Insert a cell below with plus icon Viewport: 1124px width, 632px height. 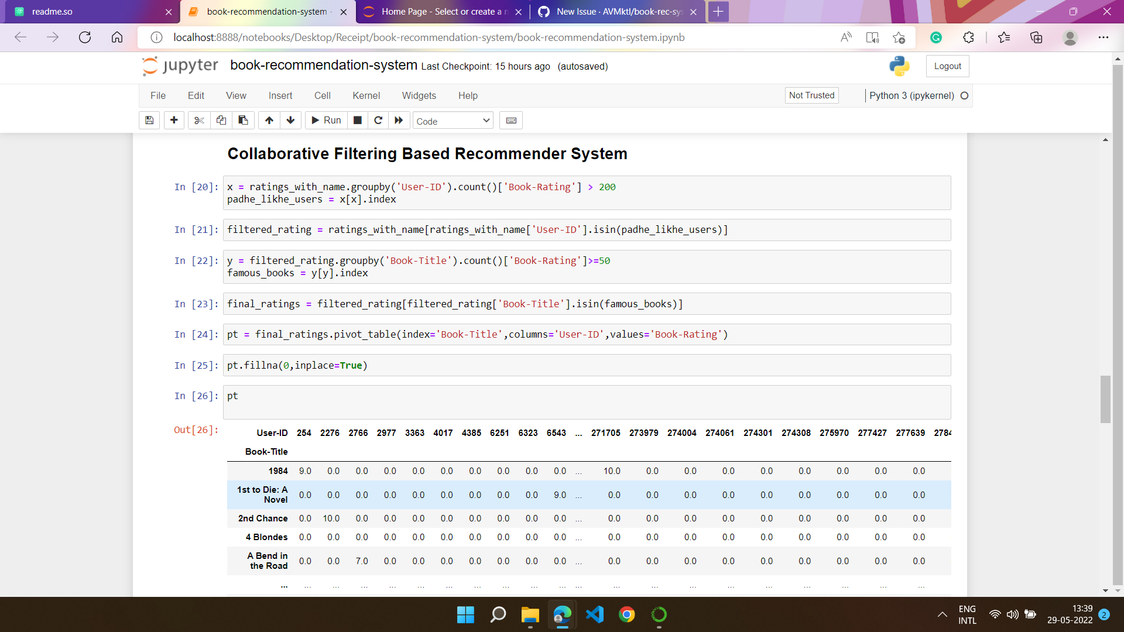[x=174, y=121]
